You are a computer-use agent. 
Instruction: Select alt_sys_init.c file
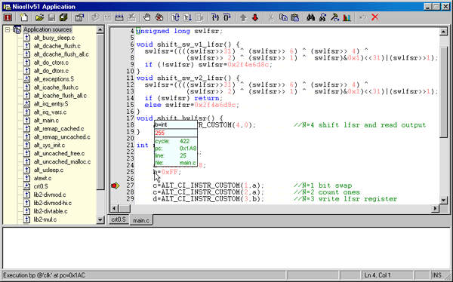coord(49,146)
